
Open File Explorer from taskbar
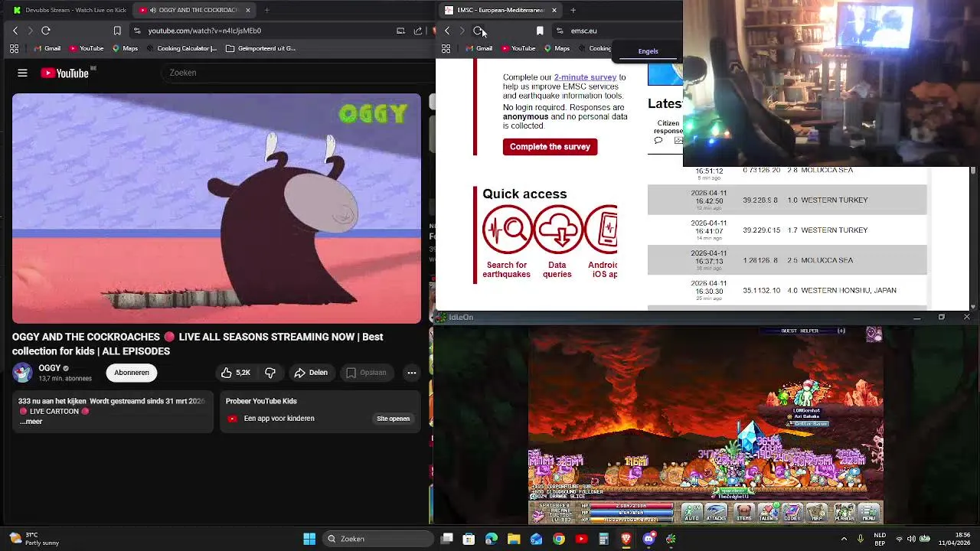pyautogui.click(x=514, y=539)
